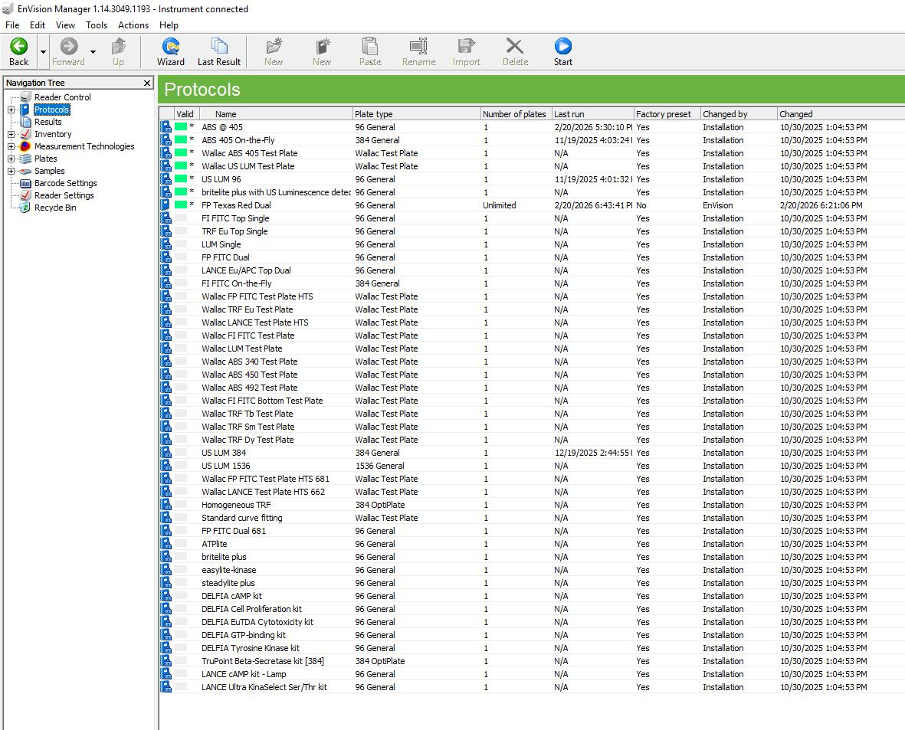The width and height of the screenshot is (905, 730).
Task: Sort by the Plate type column header
Action: (415, 114)
